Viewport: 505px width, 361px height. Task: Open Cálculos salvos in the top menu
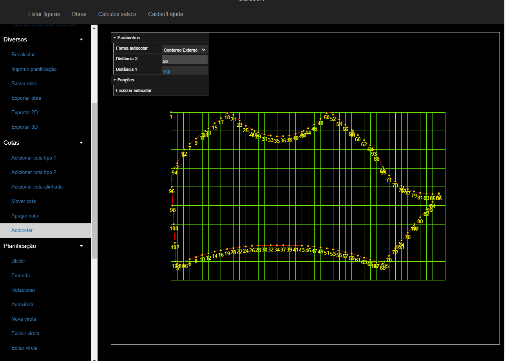[117, 14]
